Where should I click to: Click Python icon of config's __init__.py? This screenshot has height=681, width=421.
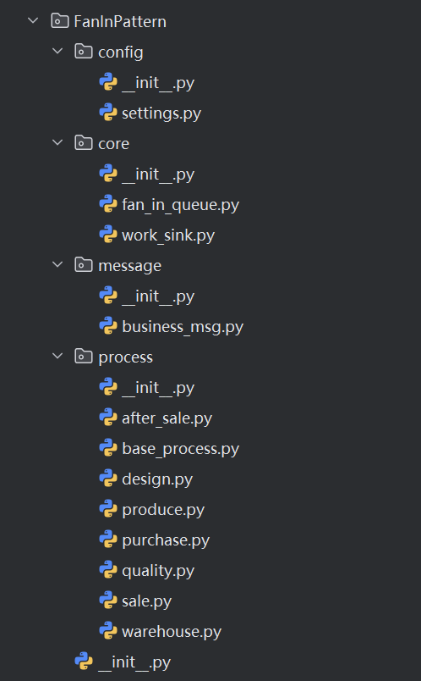[x=108, y=81]
